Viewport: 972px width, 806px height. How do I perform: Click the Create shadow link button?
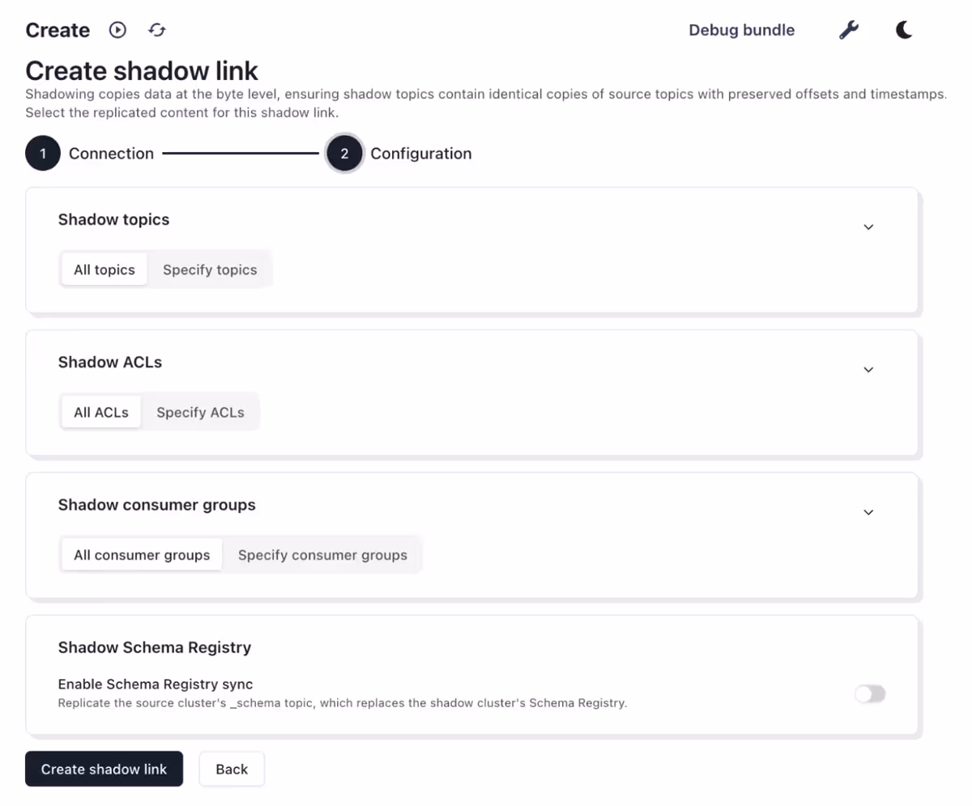pos(104,769)
